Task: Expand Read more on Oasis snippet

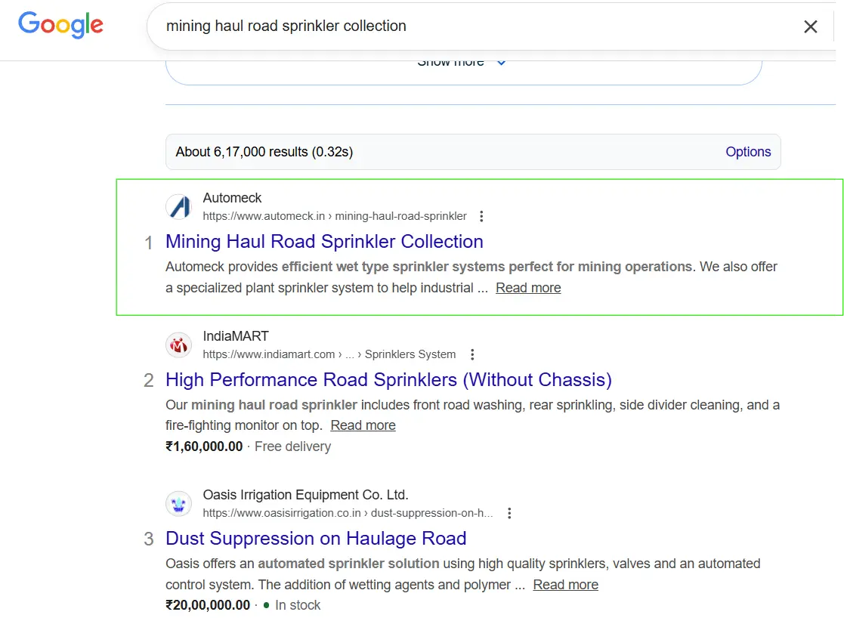Action: (x=565, y=585)
